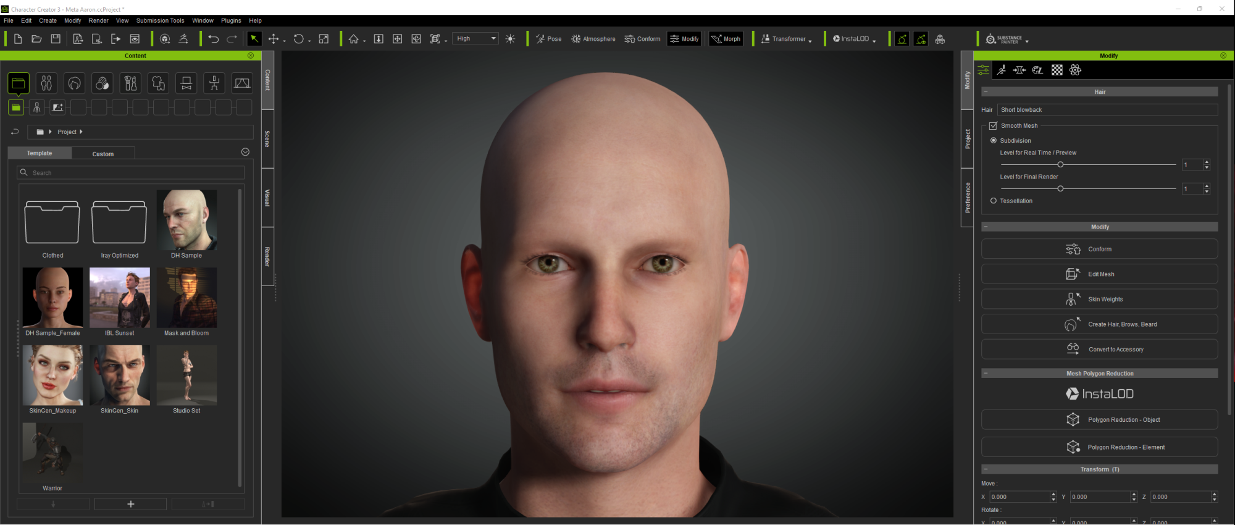The height and width of the screenshot is (525, 1235).
Task: Click the Pose toolbar button
Action: point(548,39)
